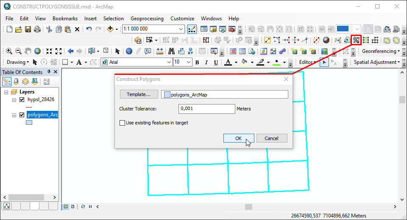Select the Zoom Out tool
This screenshot has width=407, height=220.
[x=18, y=51]
